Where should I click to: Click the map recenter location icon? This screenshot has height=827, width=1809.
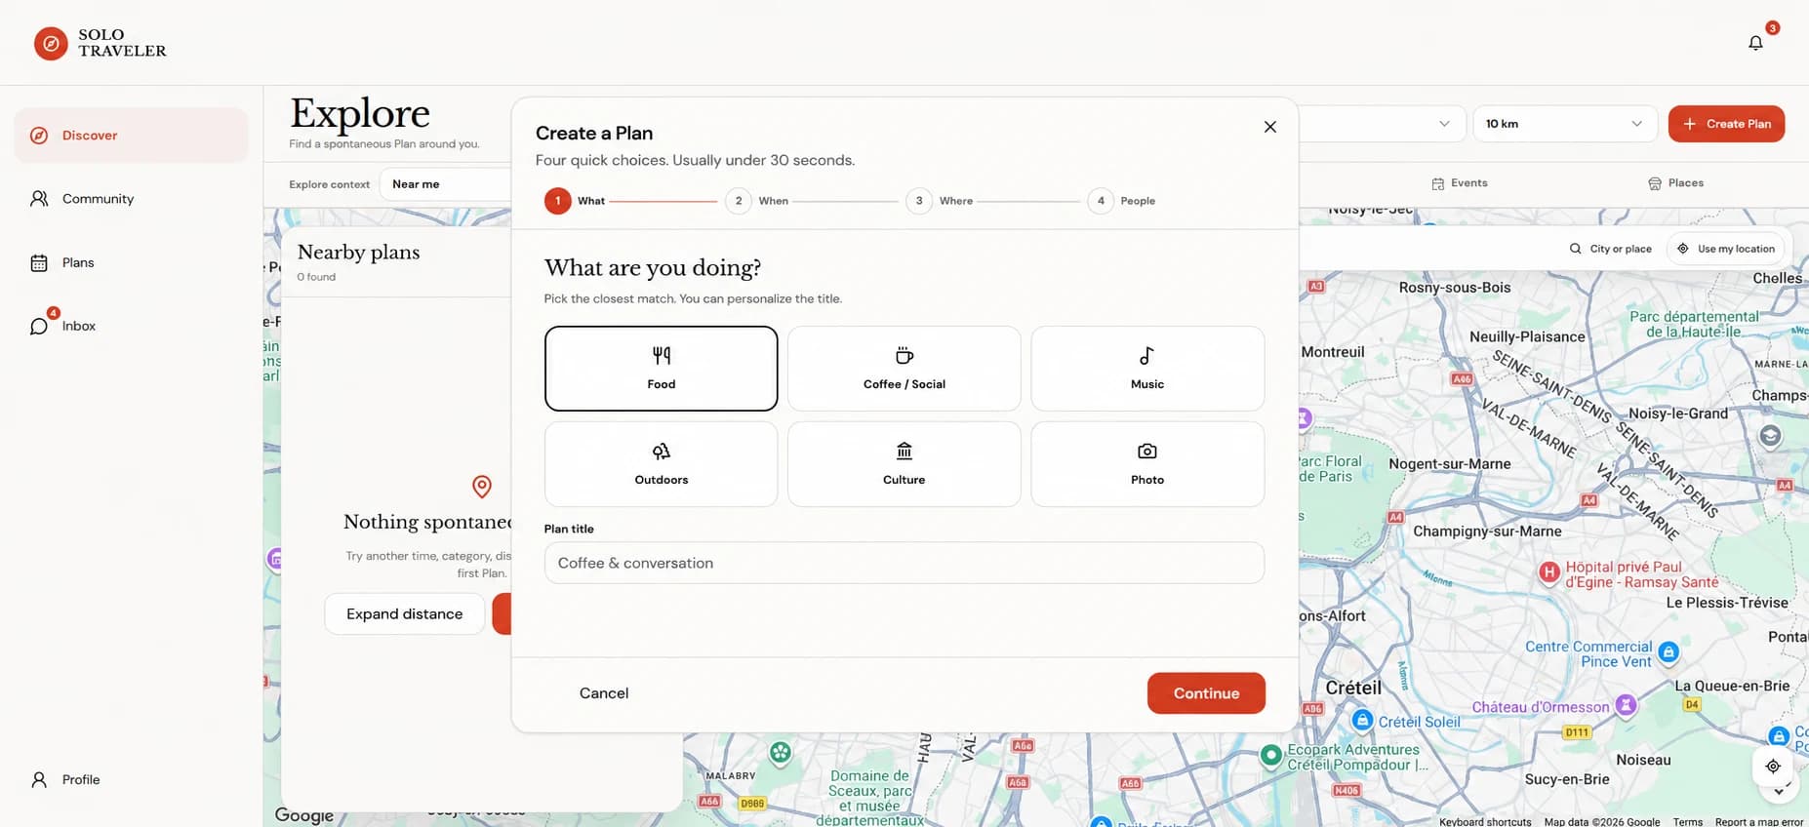1773,766
